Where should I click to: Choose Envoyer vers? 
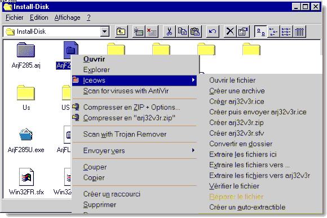tap(134, 150)
